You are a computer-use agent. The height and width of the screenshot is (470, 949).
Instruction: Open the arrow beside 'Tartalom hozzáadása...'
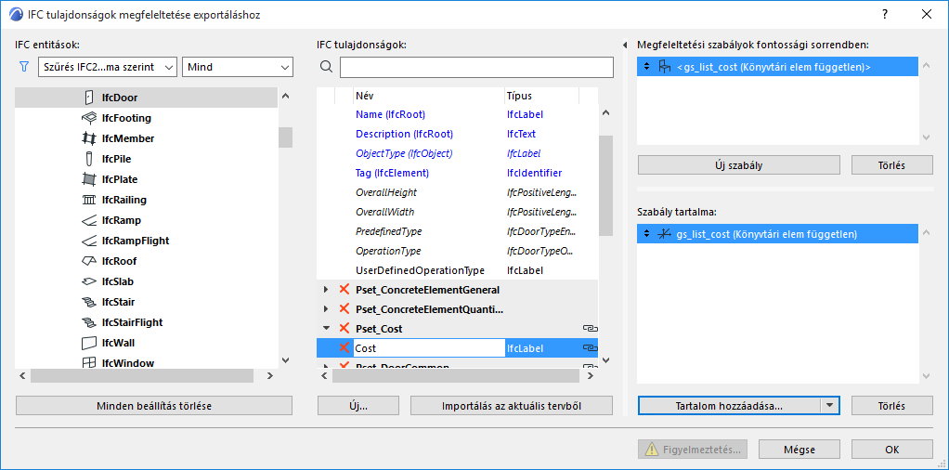pyautogui.click(x=830, y=406)
